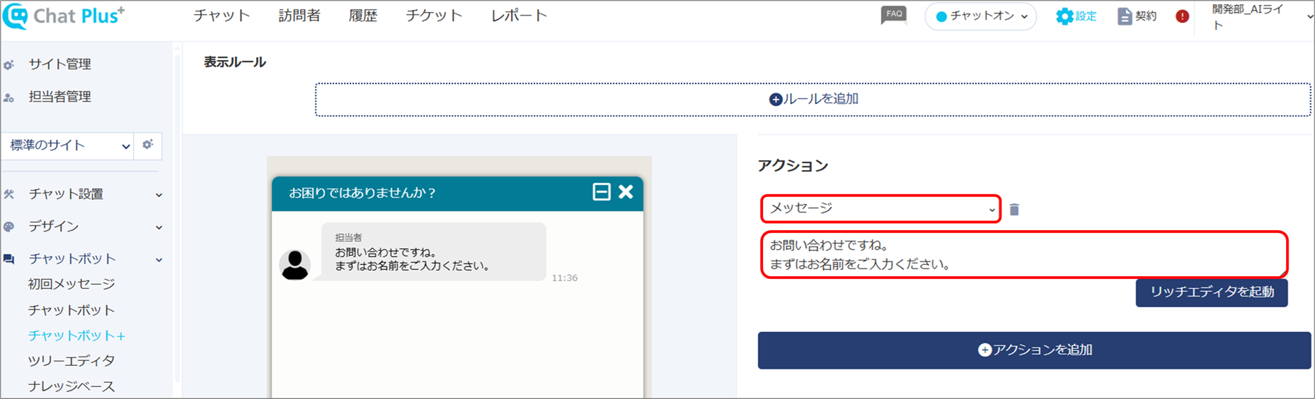This screenshot has height=399, width=1315.
Task: Close the chat preview with X icon
Action: (x=626, y=192)
